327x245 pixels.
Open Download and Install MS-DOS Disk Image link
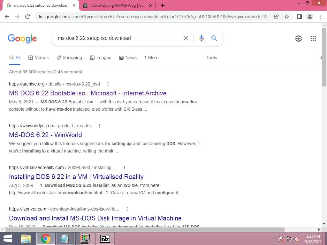95,218
